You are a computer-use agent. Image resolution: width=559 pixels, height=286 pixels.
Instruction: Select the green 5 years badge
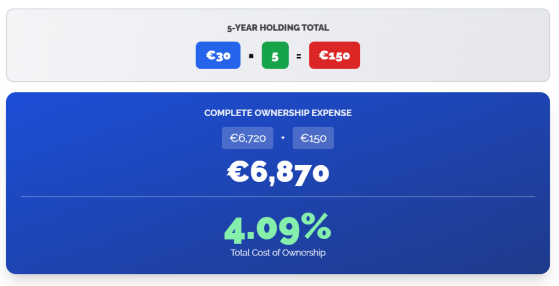click(x=275, y=56)
